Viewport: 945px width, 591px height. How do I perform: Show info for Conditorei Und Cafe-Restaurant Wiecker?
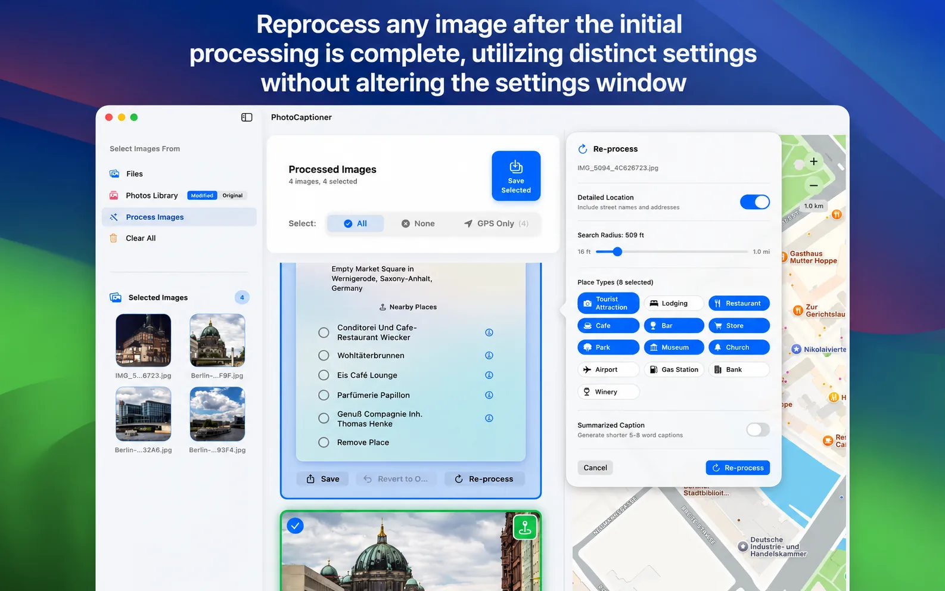click(x=489, y=332)
